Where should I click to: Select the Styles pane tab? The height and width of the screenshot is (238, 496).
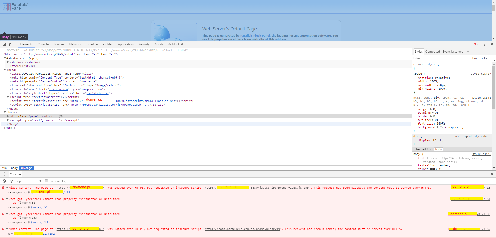pyautogui.click(x=419, y=52)
